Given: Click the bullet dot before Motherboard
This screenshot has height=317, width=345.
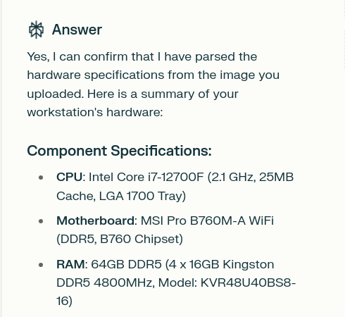Looking at the screenshot, I should pyautogui.click(x=41, y=221).
